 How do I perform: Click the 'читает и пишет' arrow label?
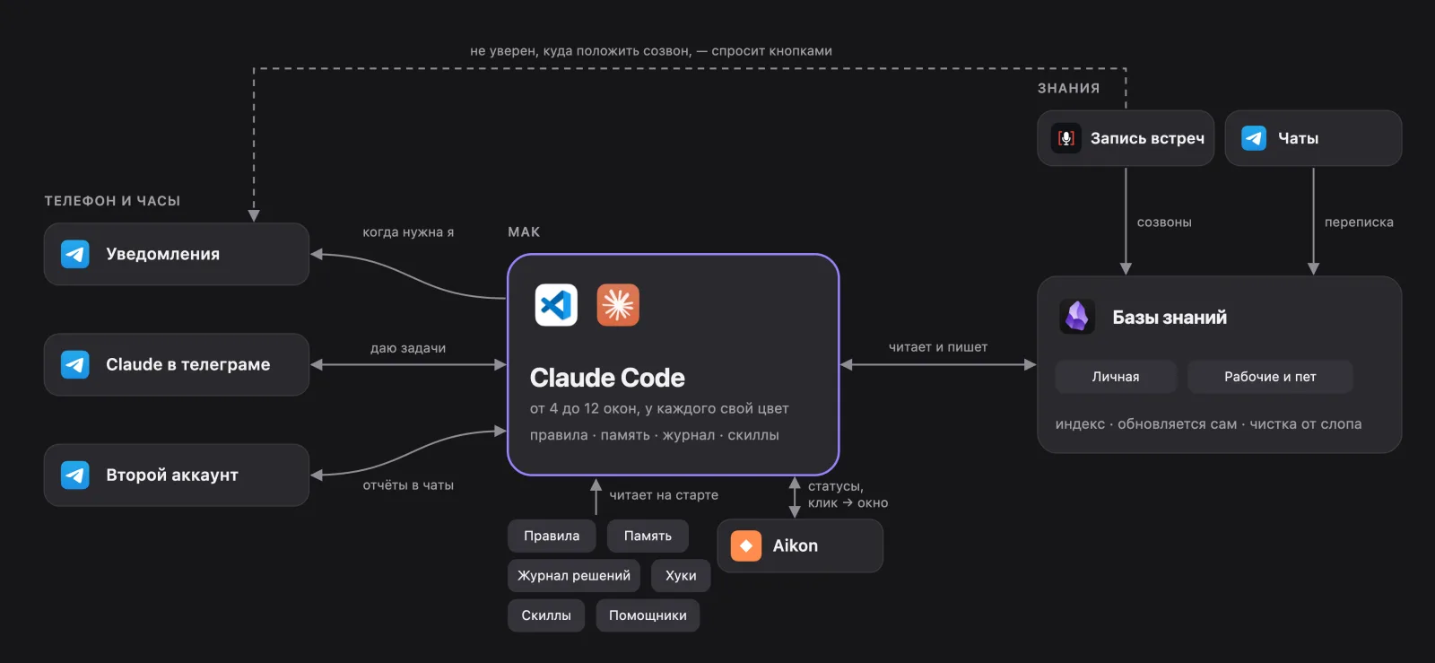(x=938, y=347)
